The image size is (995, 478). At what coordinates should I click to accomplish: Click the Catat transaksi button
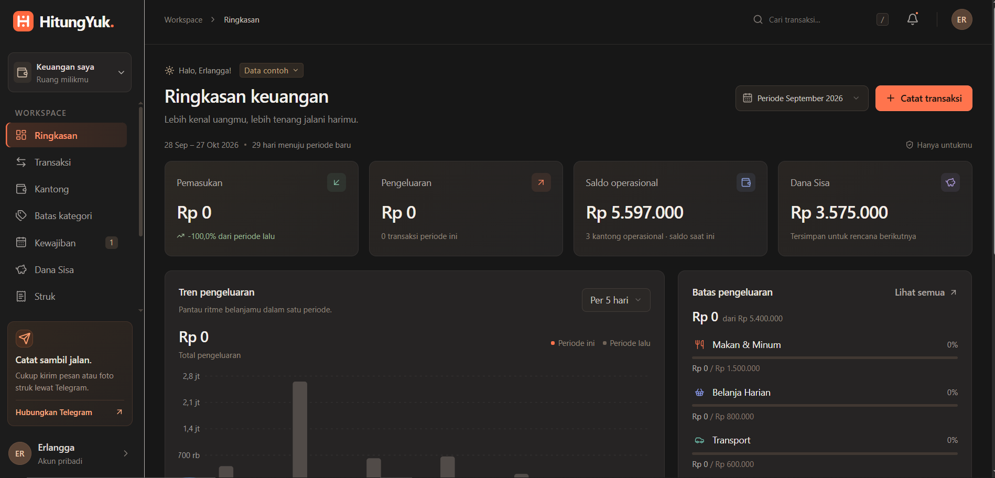924,98
